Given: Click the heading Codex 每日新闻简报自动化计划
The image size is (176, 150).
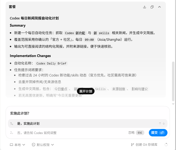Looking at the screenshot, I should click(34, 18).
